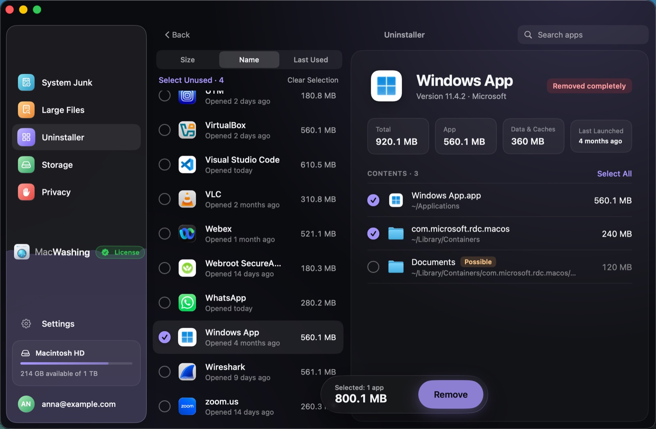Viewport: 656px width, 429px height.
Task: Select the zoom.us checkbox
Action: coord(164,406)
